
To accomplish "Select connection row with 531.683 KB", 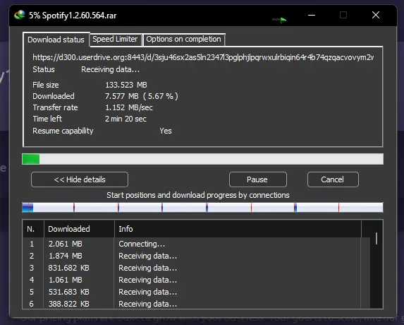I will (196, 292).
